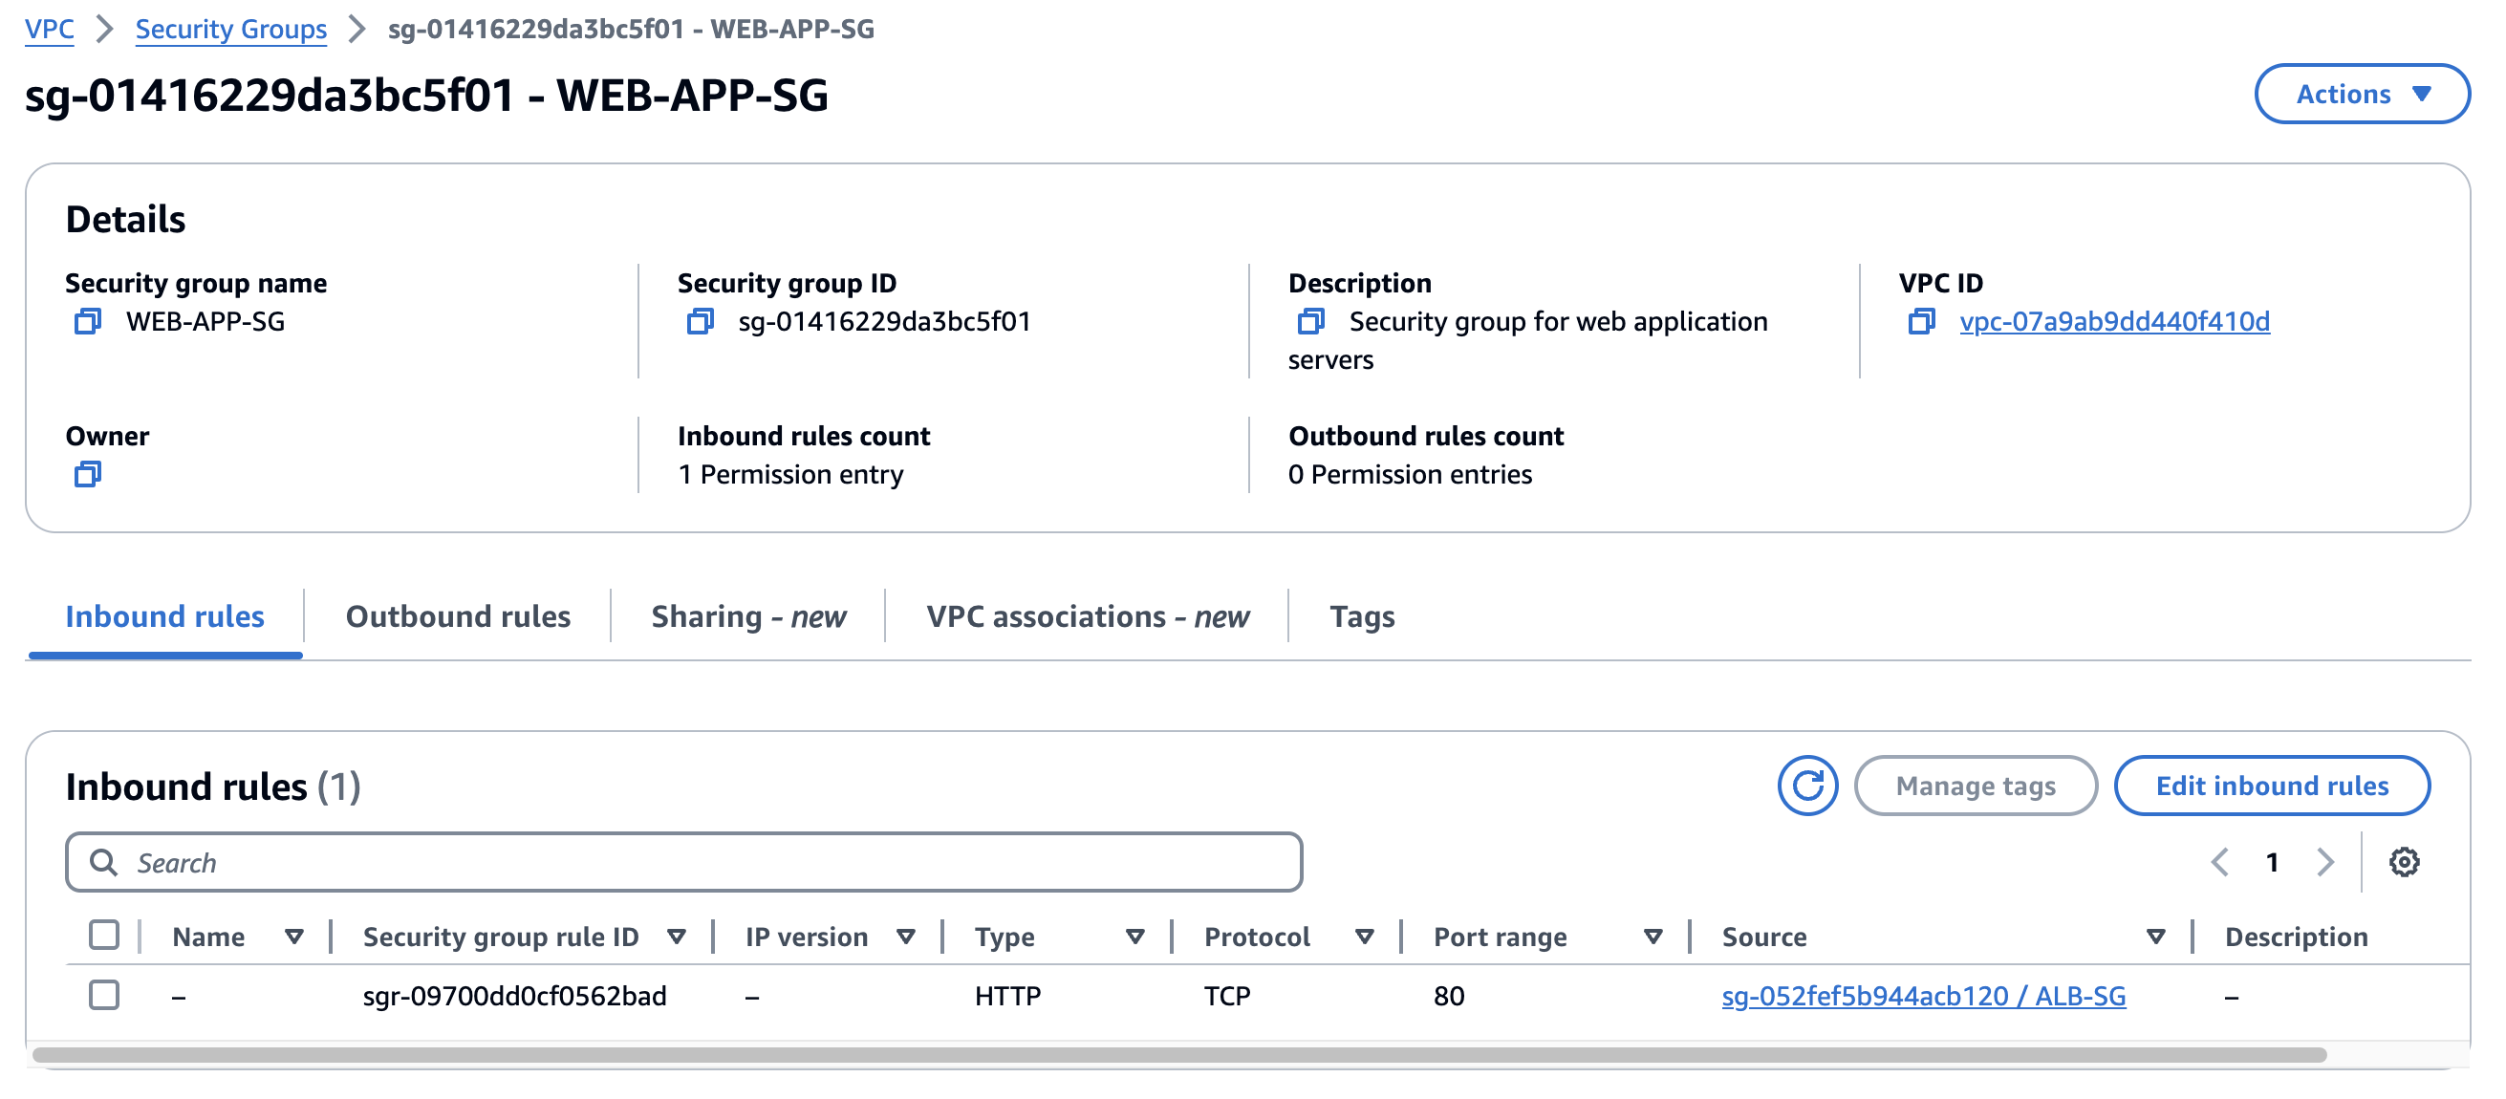Sort by the Type column arrow
The width and height of the screenshot is (2506, 1099).
click(1134, 937)
